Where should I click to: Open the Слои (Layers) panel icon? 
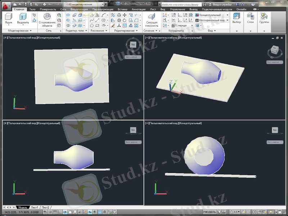(x=251, y=18)
